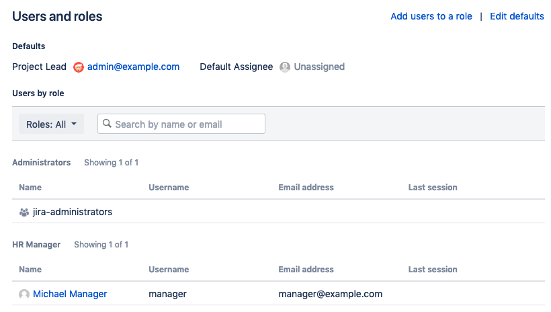This screenshot has width=551, height=312.
Task: Open Michael Manager's user profile link
Action: [70, 294]
